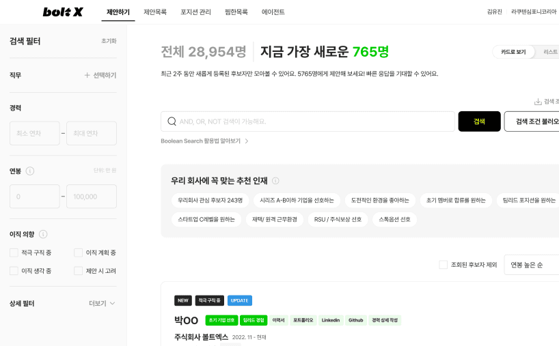559x346 pixels.
Task: Click the plus icon to select 직무
Action: tap(87, 75)
